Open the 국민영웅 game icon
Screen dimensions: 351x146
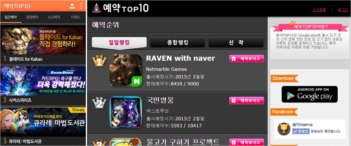(x=126, y=112)
